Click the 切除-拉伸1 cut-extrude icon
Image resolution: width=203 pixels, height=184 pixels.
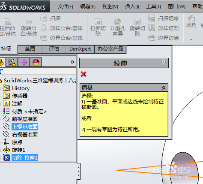coord(6,157)
